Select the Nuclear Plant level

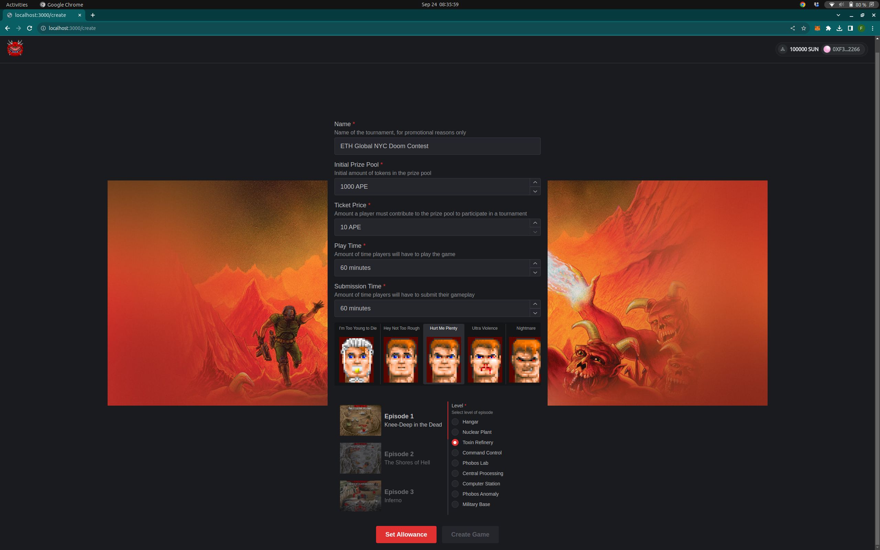455,432
